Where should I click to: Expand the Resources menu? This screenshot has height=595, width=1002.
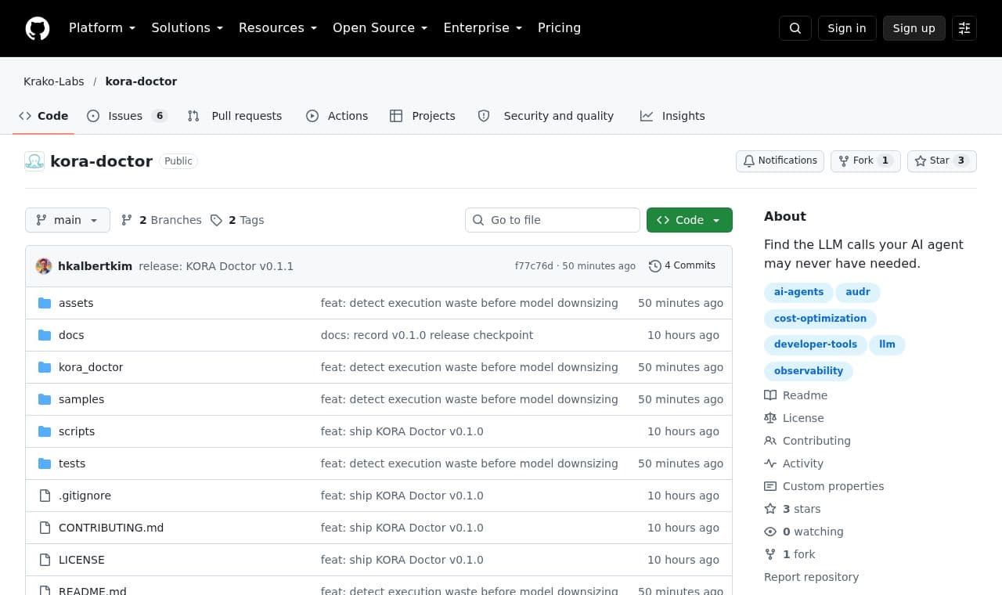click(278, 28)
